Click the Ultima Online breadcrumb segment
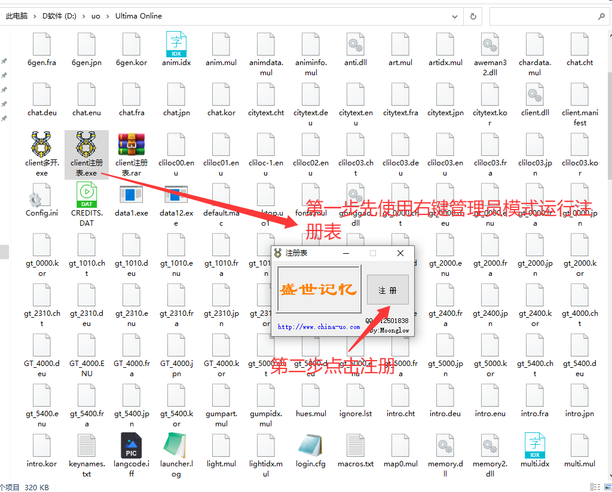 [139, 16]
